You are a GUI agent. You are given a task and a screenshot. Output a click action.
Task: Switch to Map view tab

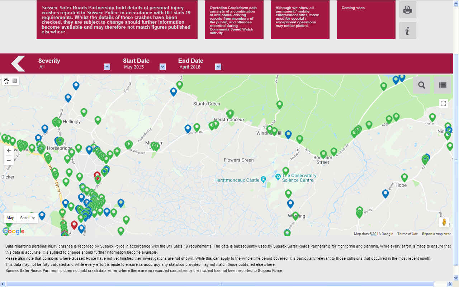pyautogui.click(x=10, y=218)
